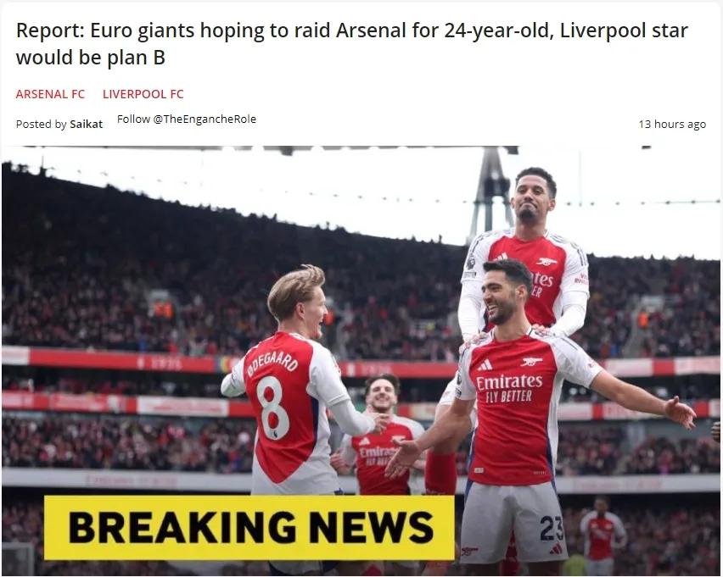Click the front player's outstretched hand on the right

coord(681,411)
